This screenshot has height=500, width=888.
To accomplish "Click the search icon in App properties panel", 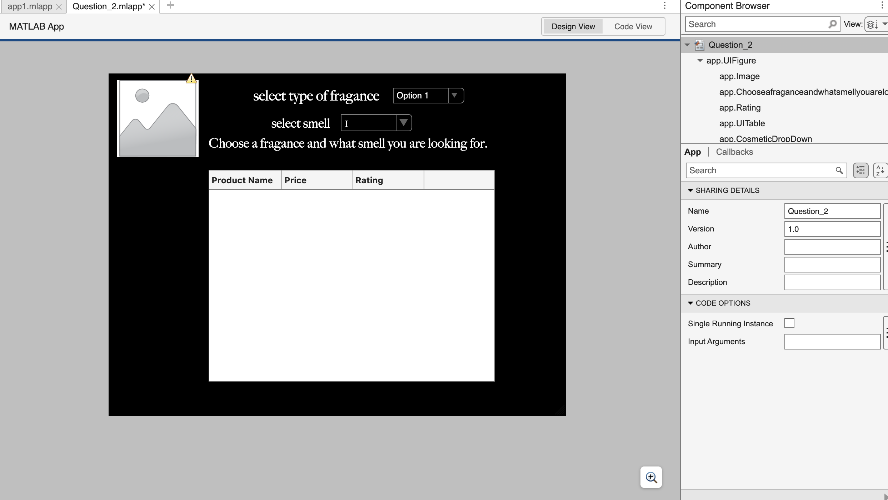I will 839,170.
